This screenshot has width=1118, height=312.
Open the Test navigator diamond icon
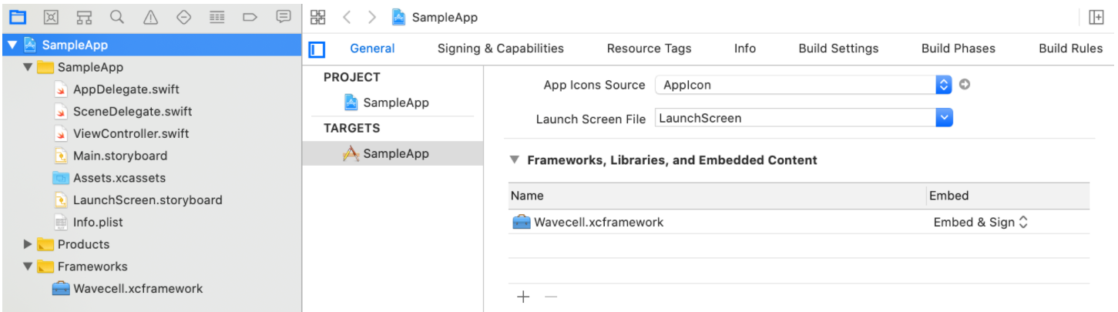click(x=183, y=16)
